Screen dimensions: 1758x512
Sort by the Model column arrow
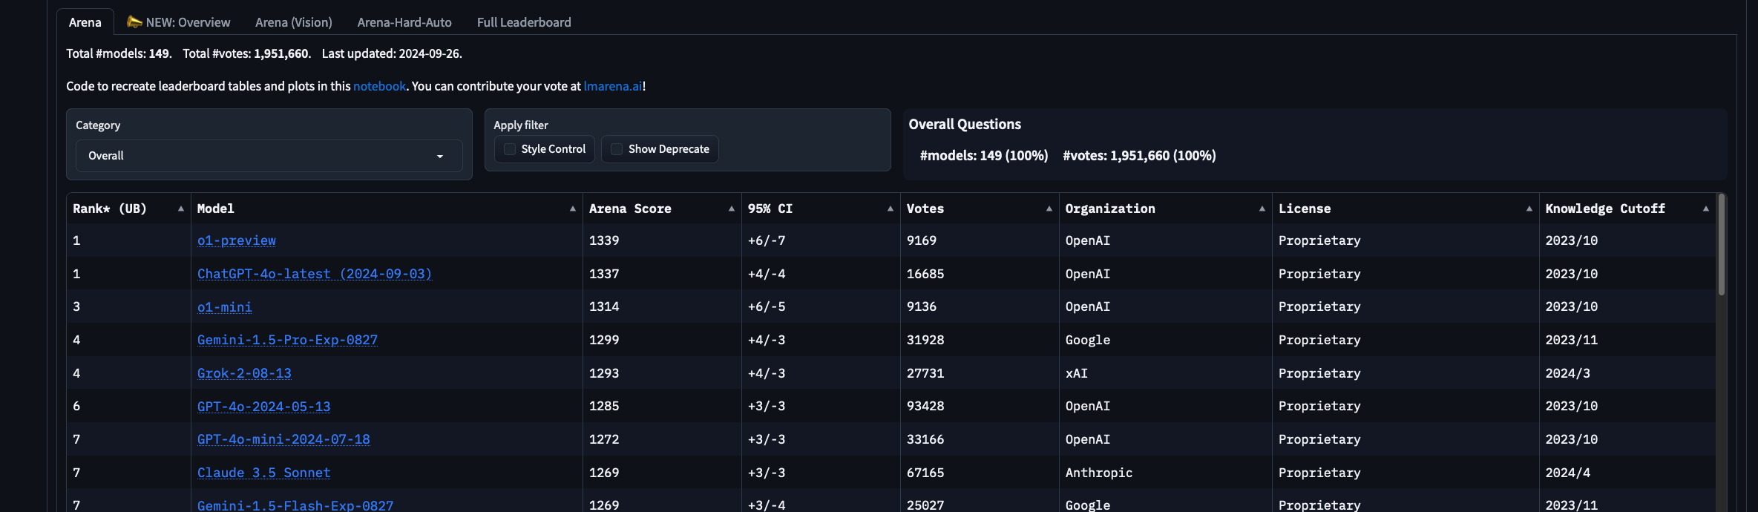(x=572, y=209)
